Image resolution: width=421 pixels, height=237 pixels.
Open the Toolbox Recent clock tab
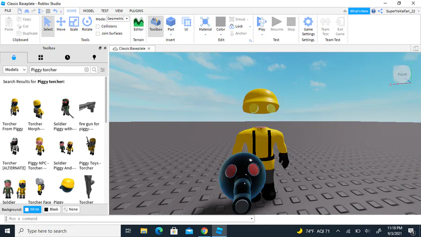click(67, 57)
